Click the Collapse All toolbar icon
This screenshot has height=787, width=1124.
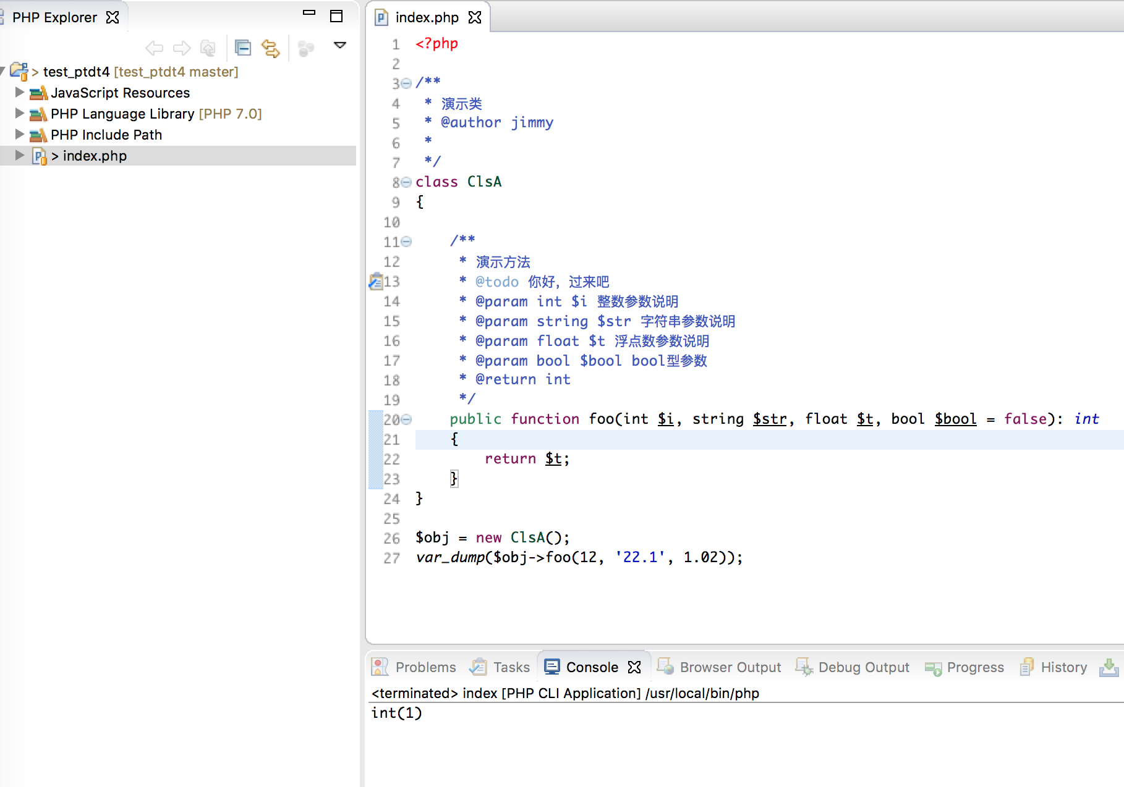point(243,48)
